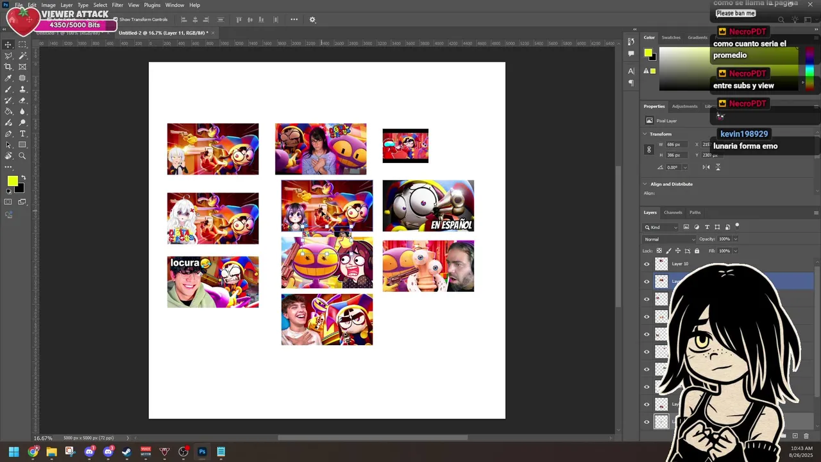Screen dimensions: 821x462
Task: Open the Filter menu
Action: click(117, 5)
